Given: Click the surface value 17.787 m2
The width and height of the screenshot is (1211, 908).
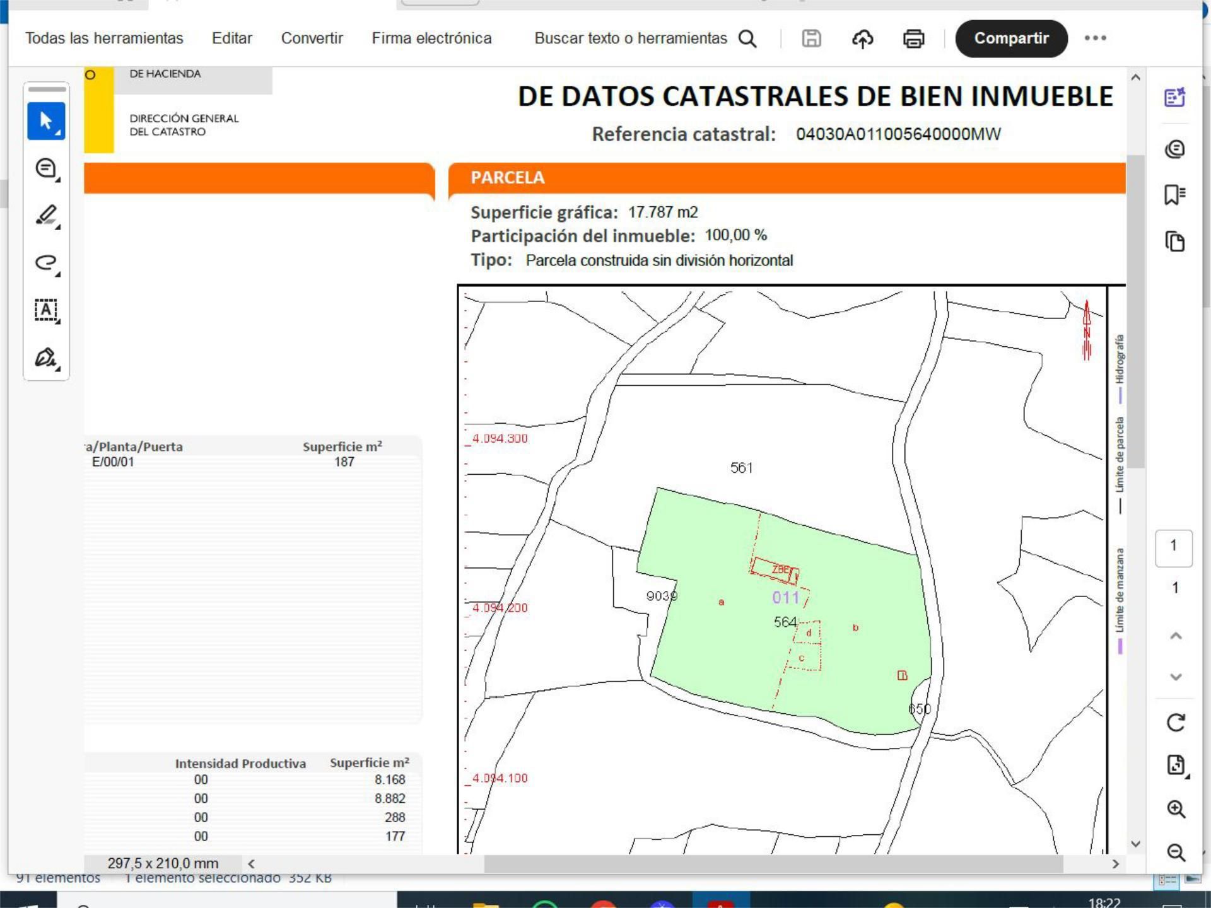Looking at the screenshot, I should click(663, 212).
